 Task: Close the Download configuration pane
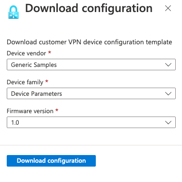point(168,8)
